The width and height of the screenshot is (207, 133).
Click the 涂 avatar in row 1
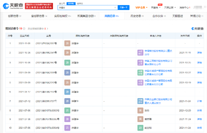click(67, 43)
